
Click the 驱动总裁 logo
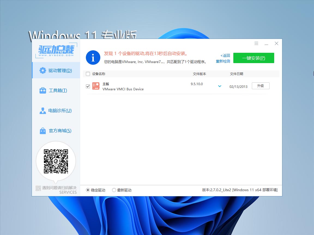56,50
